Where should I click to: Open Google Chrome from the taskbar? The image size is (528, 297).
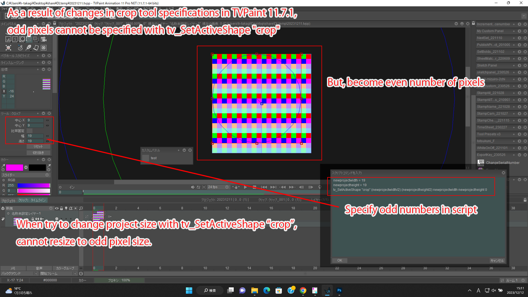pyautogui.click(x=303, y=290)
